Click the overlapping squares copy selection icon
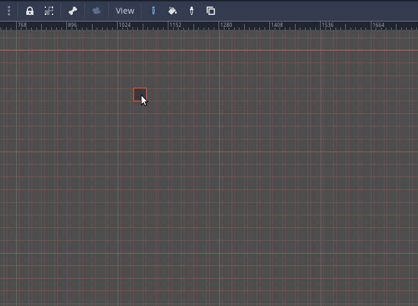Image resolution: width=418 pixels, height=306 pixels. [211, 11]
